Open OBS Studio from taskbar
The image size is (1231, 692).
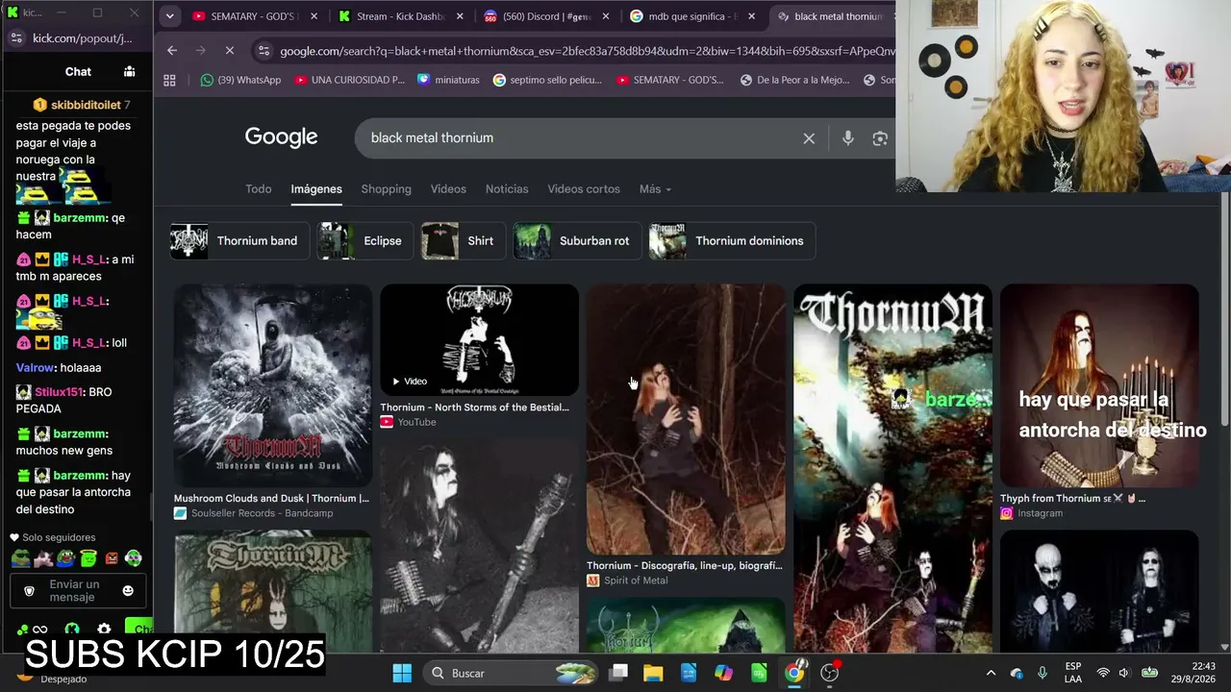[x=830, y=673]
